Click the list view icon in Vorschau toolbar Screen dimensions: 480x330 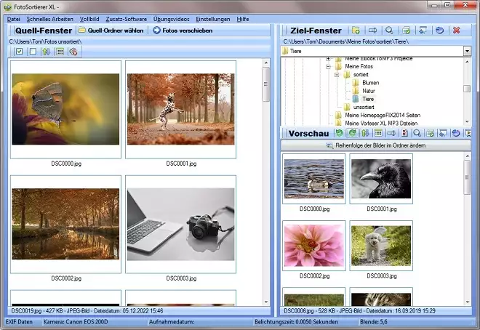pos(378,134)
